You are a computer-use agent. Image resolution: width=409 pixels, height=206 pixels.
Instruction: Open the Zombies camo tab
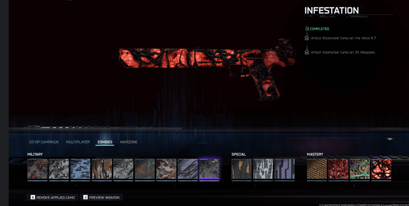point(105,142)
